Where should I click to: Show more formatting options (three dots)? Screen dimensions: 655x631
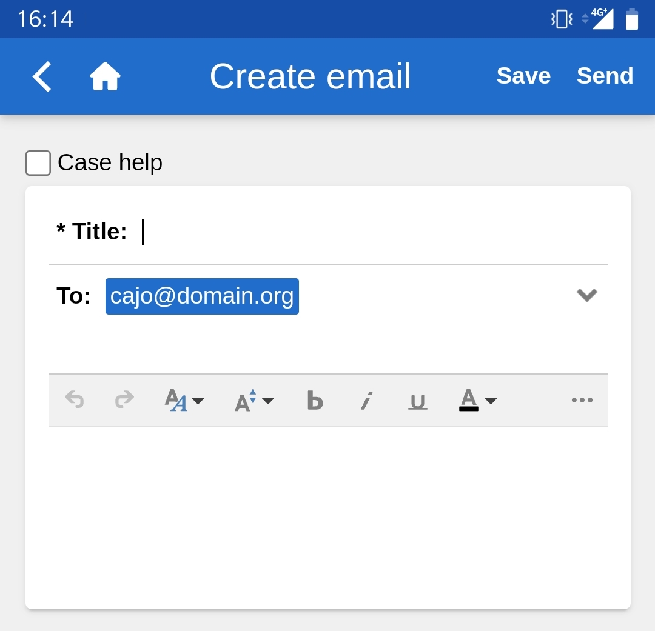(x=582, y=400)
